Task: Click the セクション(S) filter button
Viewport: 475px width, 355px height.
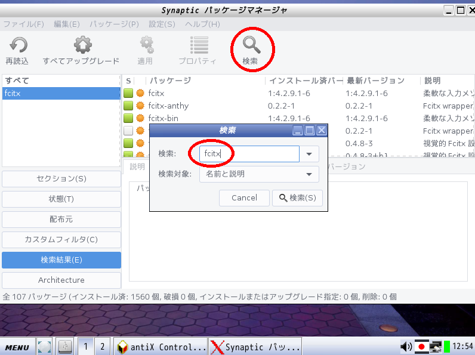Action: [61, 179]
